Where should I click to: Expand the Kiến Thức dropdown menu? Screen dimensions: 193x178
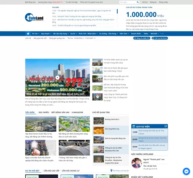click(x=124, y=34)
